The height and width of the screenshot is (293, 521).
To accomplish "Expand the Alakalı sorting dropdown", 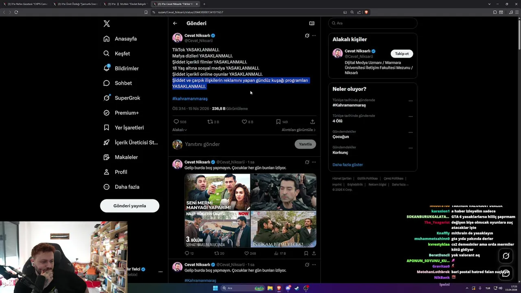I will [180, 130].
